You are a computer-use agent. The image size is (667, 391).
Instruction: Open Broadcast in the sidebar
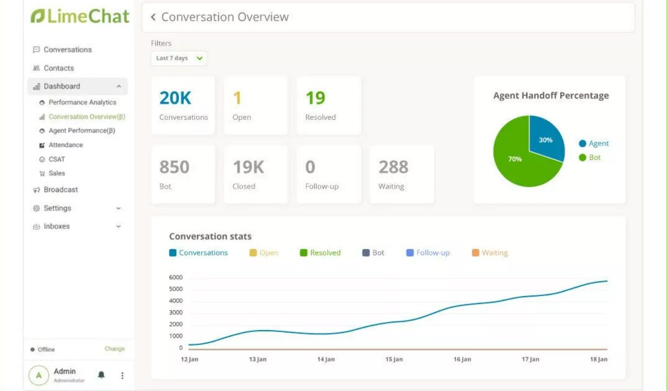tap(61, 189)
